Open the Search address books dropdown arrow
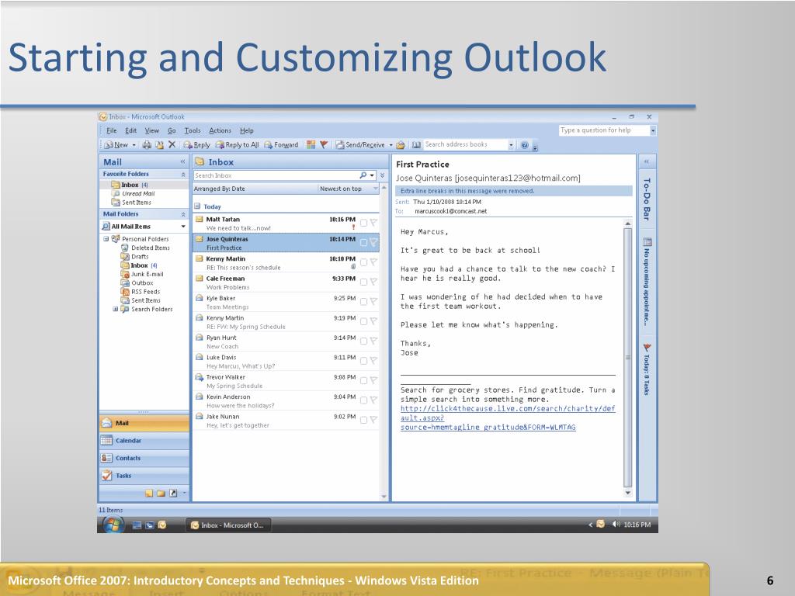Viewport: 795px width, 596px height. (511, 145)
